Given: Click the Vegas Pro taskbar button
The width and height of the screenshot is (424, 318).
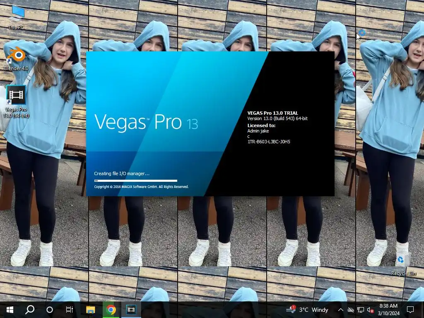Looking at the screenshot, I should click(131, 310).
